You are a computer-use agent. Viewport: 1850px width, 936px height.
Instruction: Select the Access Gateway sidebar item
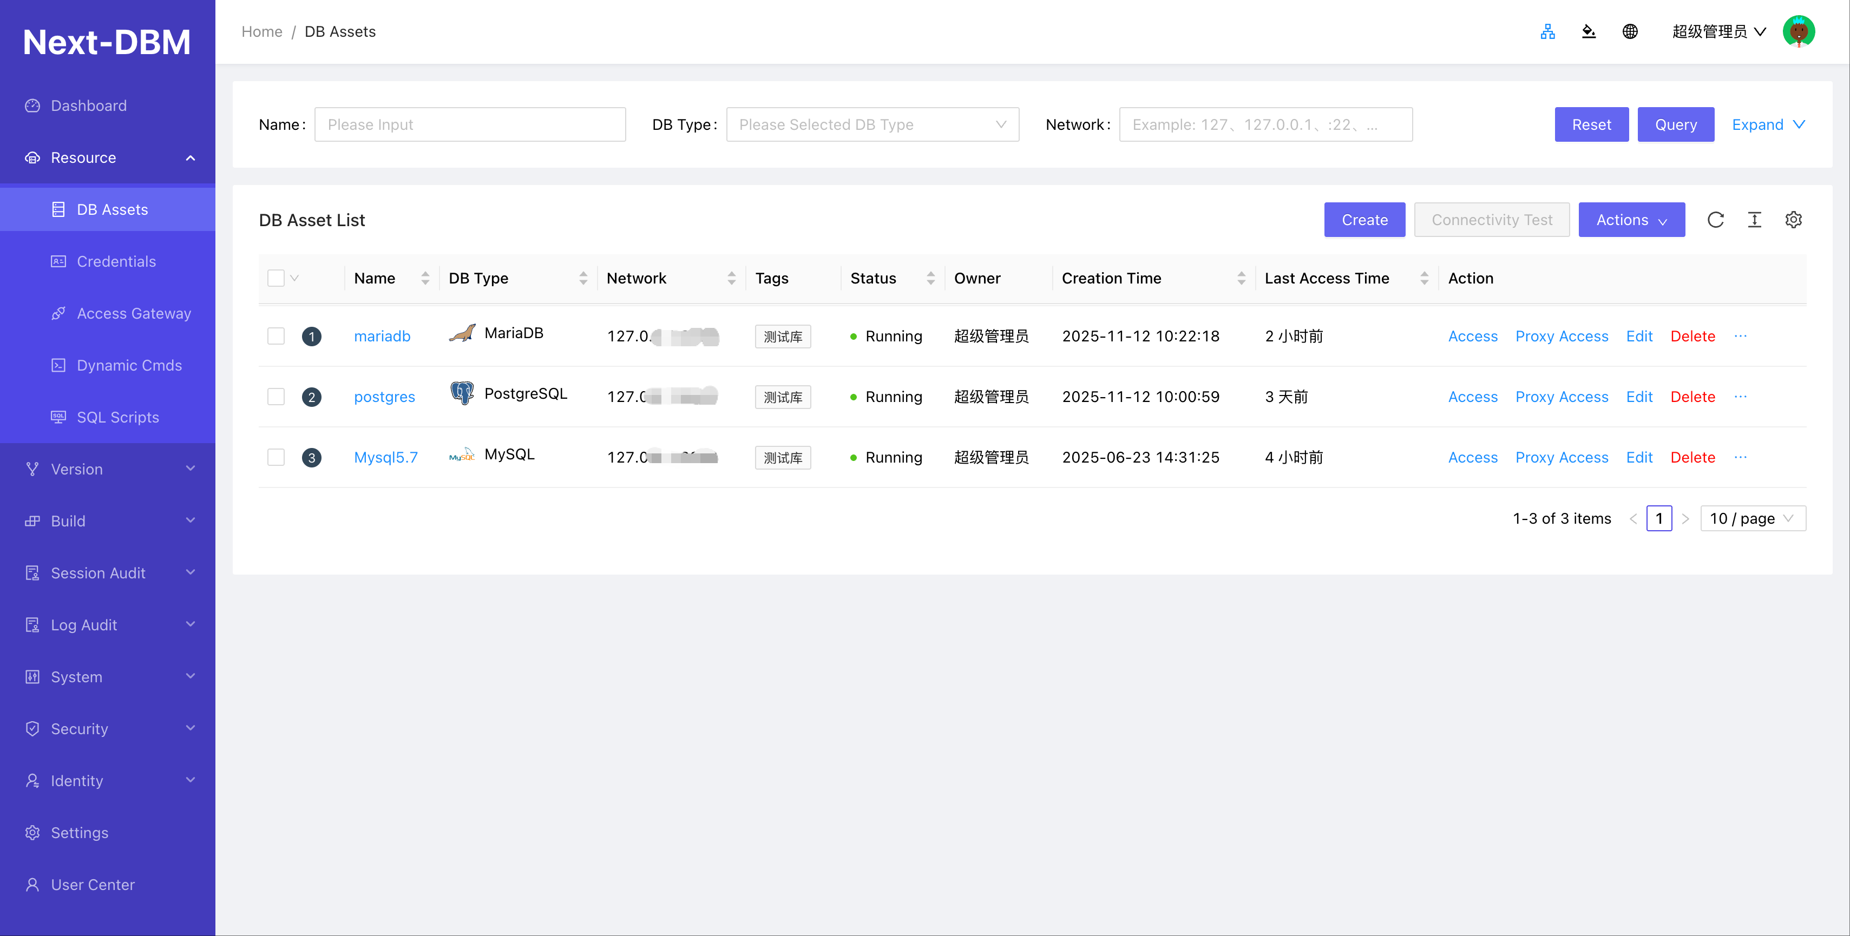[x=133, y=313]
